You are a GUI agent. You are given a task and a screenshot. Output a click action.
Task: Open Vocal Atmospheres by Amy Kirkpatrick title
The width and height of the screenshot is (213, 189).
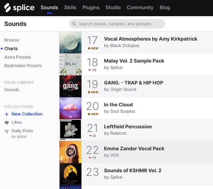pos(151,39)
